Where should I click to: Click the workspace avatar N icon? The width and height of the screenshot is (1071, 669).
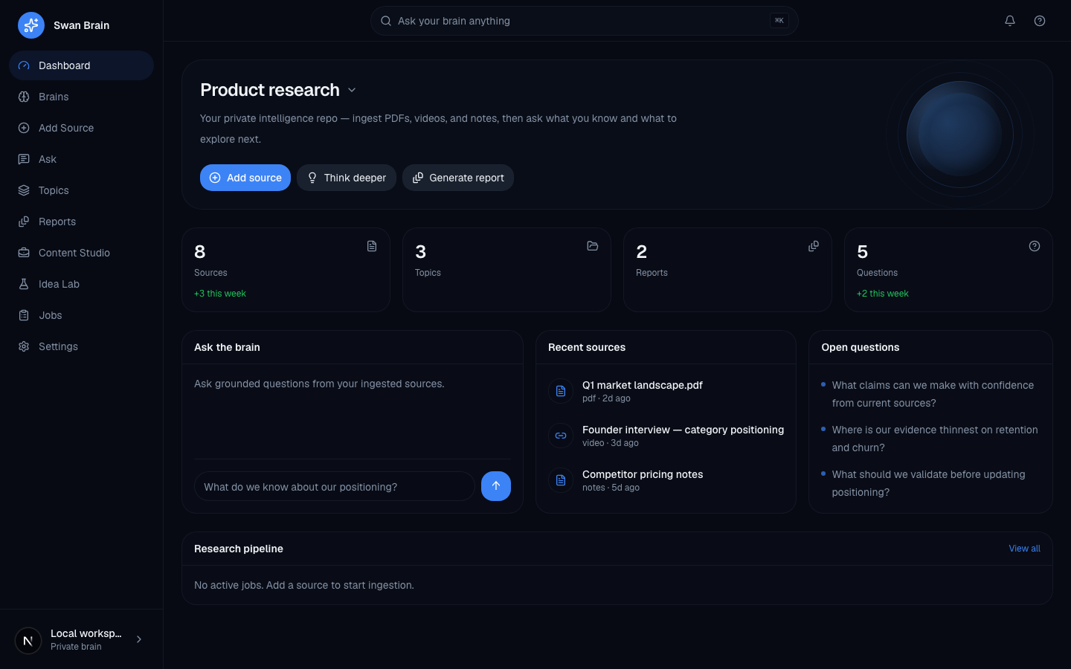[28, 640]
